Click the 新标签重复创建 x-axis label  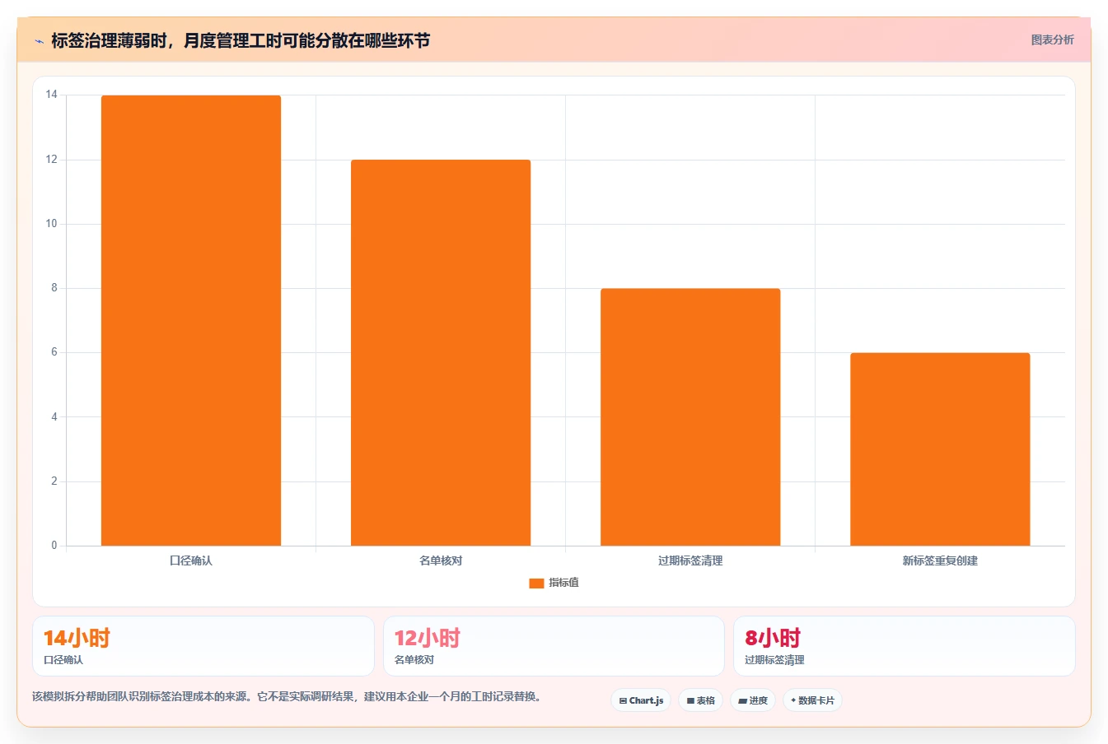coord(940,560)
